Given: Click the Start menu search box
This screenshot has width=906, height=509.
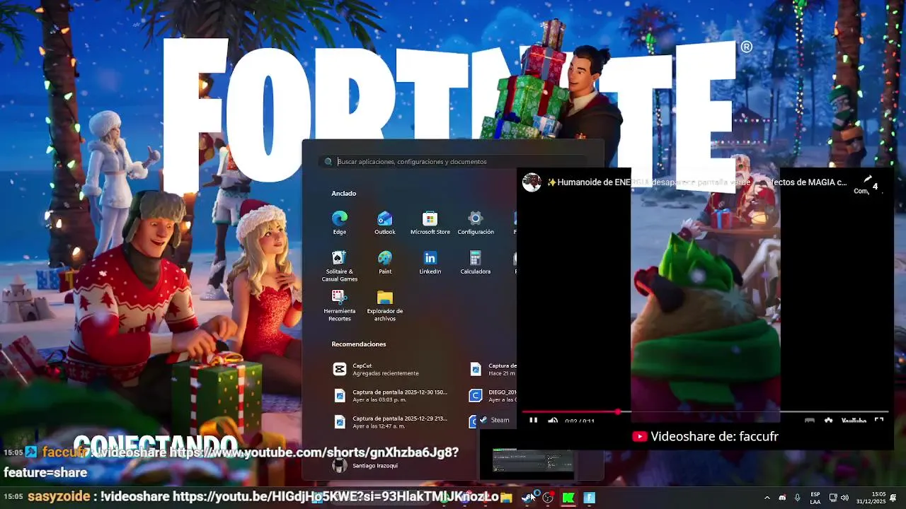Looking at the screenshot, I should tap(453, 161).
